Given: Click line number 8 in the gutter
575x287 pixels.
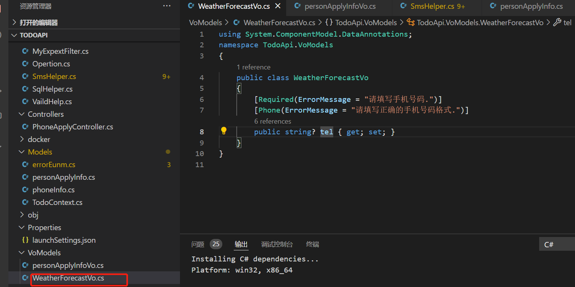Looking at the screenshot, I should pos(202,132).
